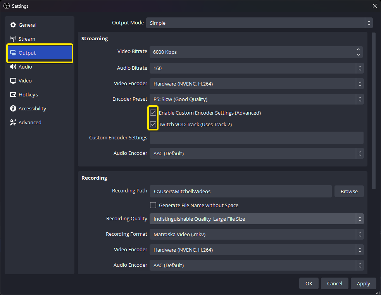Screen dimensions: 381x295
Task: Click the General gear icon in sidebar
Action: tap(13, 25)
